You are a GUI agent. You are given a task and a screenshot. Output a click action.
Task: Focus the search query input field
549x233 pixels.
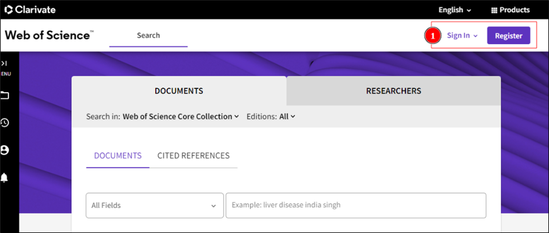pyautogui.click(x=356, y=205)
